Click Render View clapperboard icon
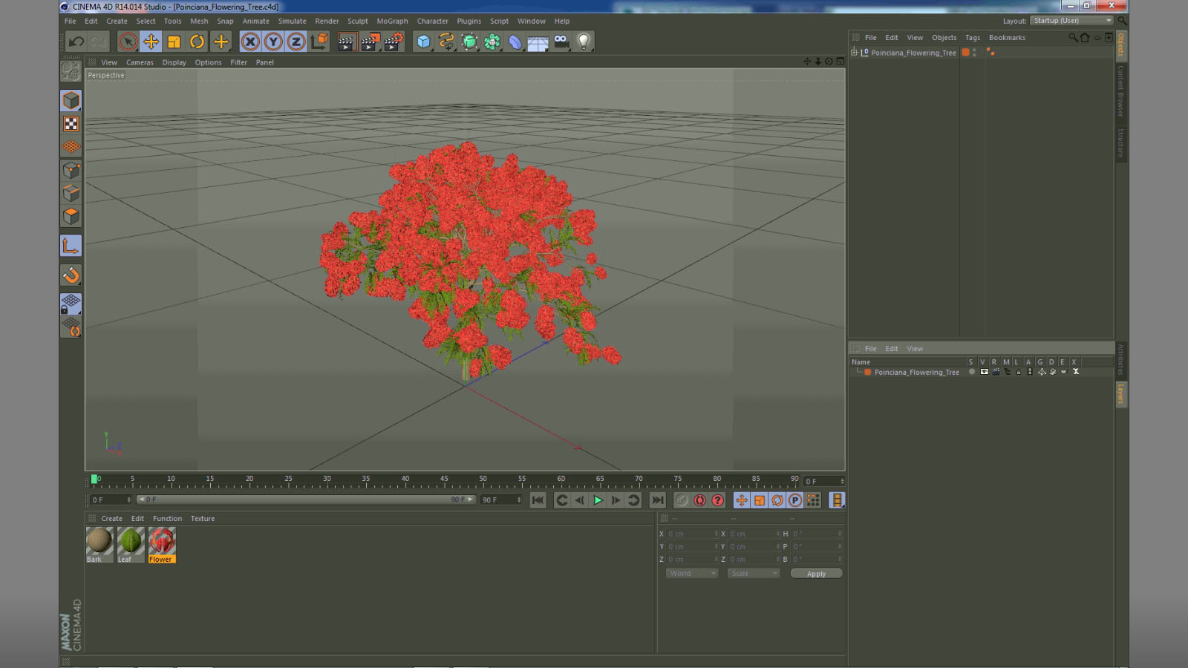The image size is (1188, 668). (x=346, y=42)
